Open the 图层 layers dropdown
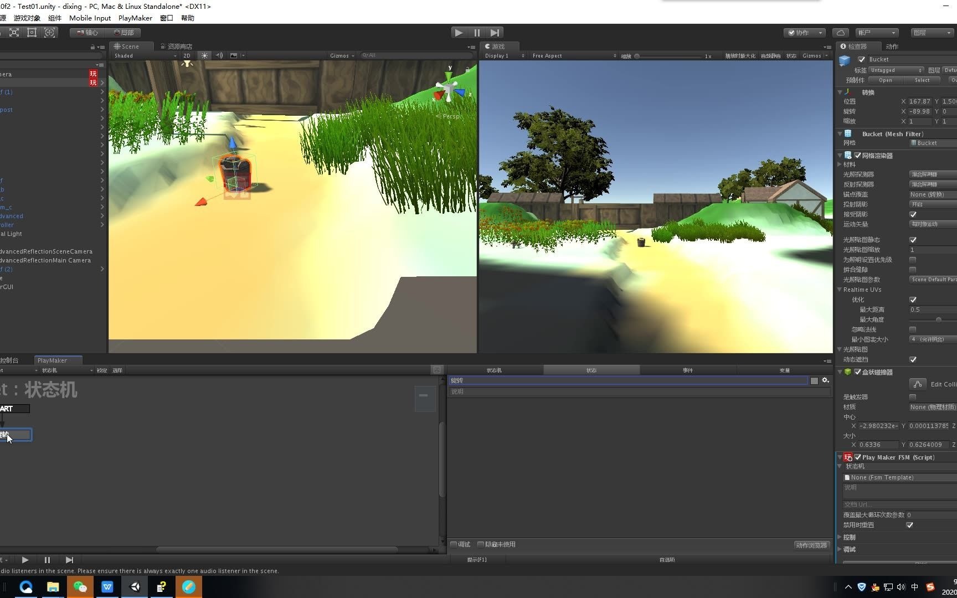This screenshot has width=957, height=598. click(933, 33)
